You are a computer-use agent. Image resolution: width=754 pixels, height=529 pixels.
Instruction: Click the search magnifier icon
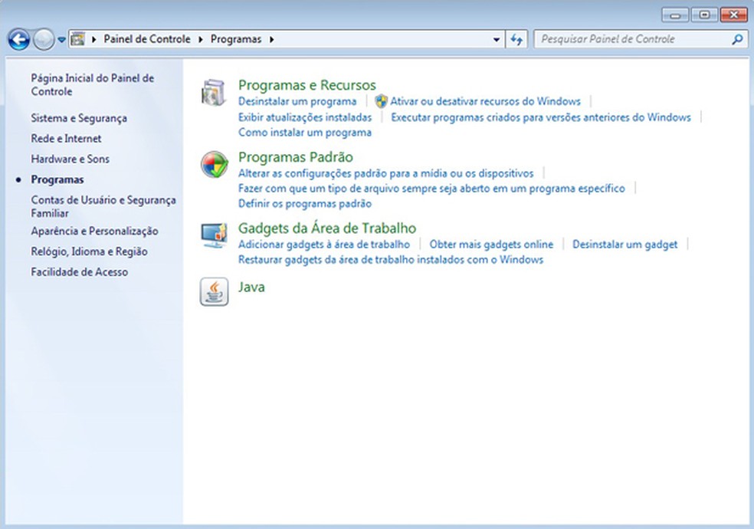tap(736, 39)
